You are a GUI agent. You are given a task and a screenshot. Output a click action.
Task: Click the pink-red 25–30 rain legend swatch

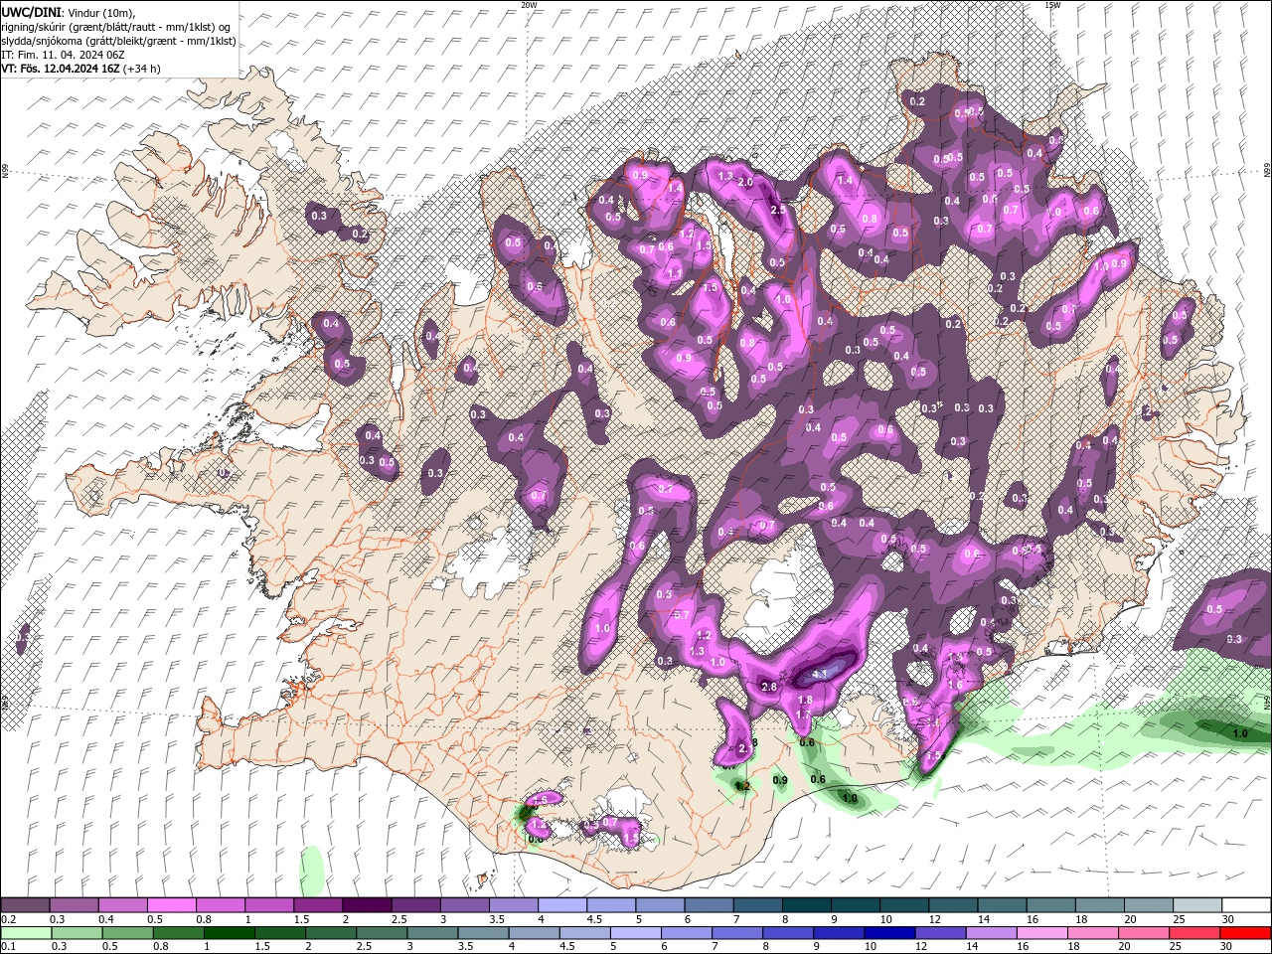1192,933
